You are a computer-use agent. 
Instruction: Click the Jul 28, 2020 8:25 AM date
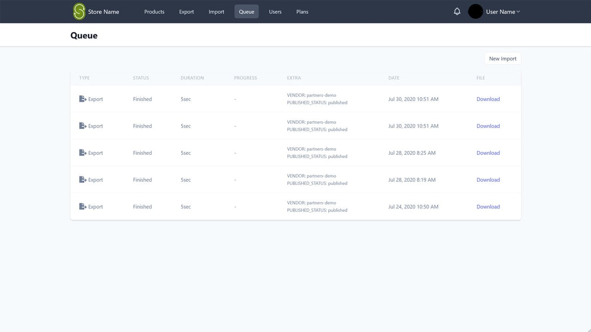pos(412,153)
